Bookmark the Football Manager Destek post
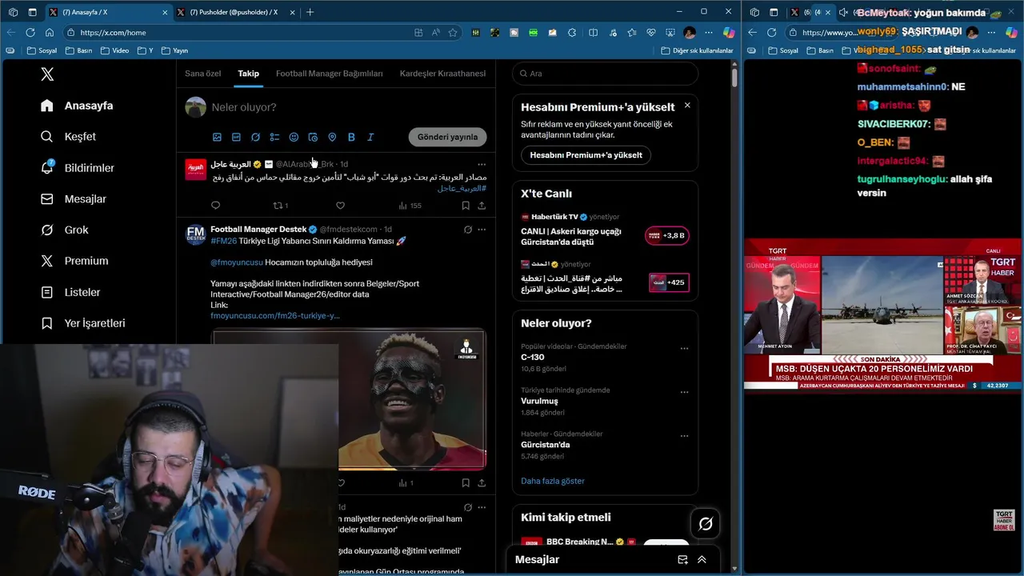 tap(466, 483)
